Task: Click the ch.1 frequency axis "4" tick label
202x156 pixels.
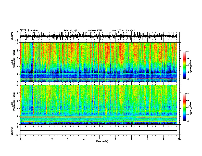Action: click(18, 67)
